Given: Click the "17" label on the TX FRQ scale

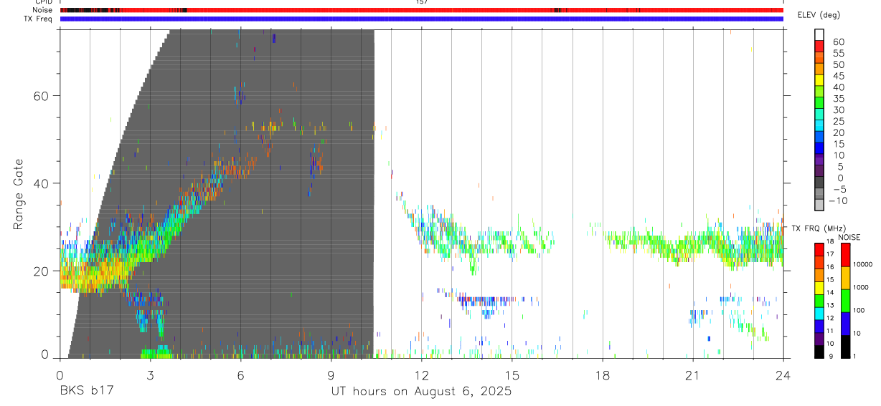Looking at the screenshot, I should [x=830, y=254].
